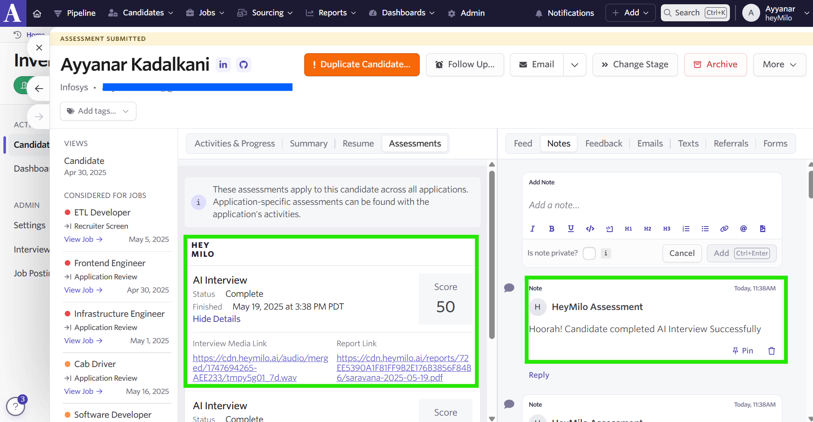Viewport: 813px width, 422px height.
Task: Click the mention (@) icon in note toolbar
Action: pos(743,229)
